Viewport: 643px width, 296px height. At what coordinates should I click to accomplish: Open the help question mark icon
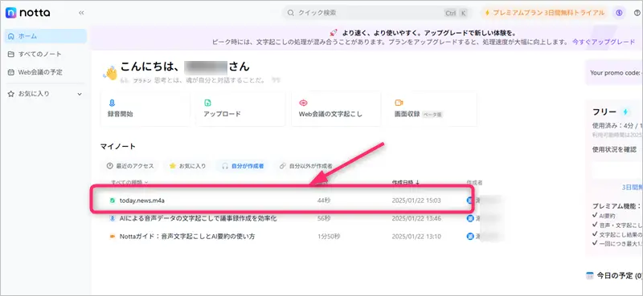637,13
